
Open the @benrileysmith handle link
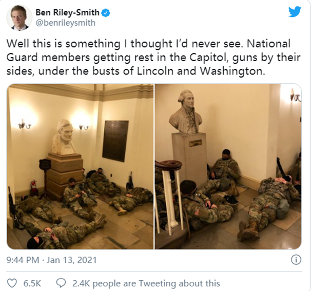(66, 23)
